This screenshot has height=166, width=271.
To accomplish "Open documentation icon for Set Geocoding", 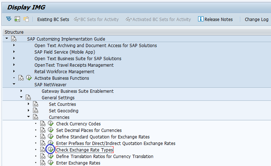I will pyautogui.click(x=36, y=111).
